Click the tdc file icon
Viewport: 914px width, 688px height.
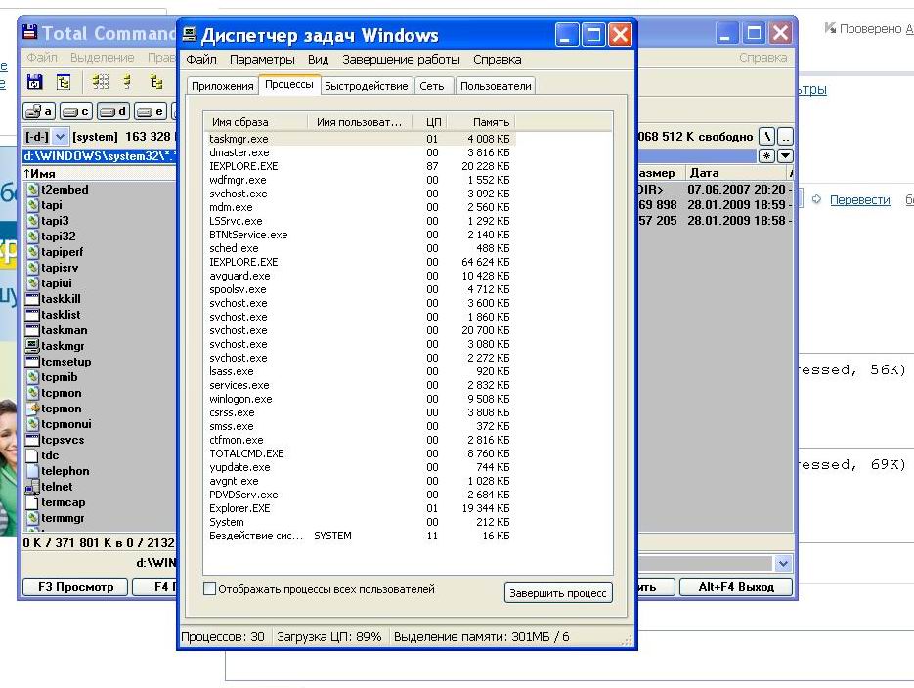tap(32, 455)
